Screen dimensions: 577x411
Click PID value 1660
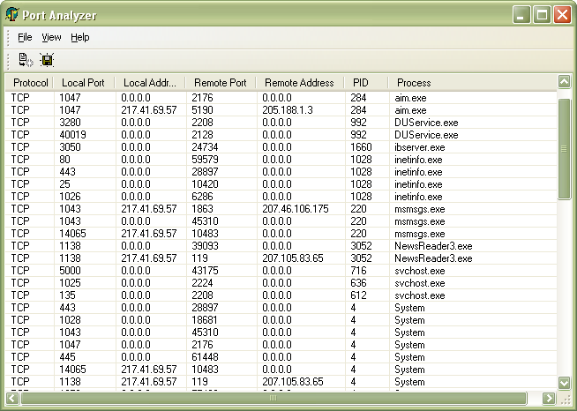[361, 147]
